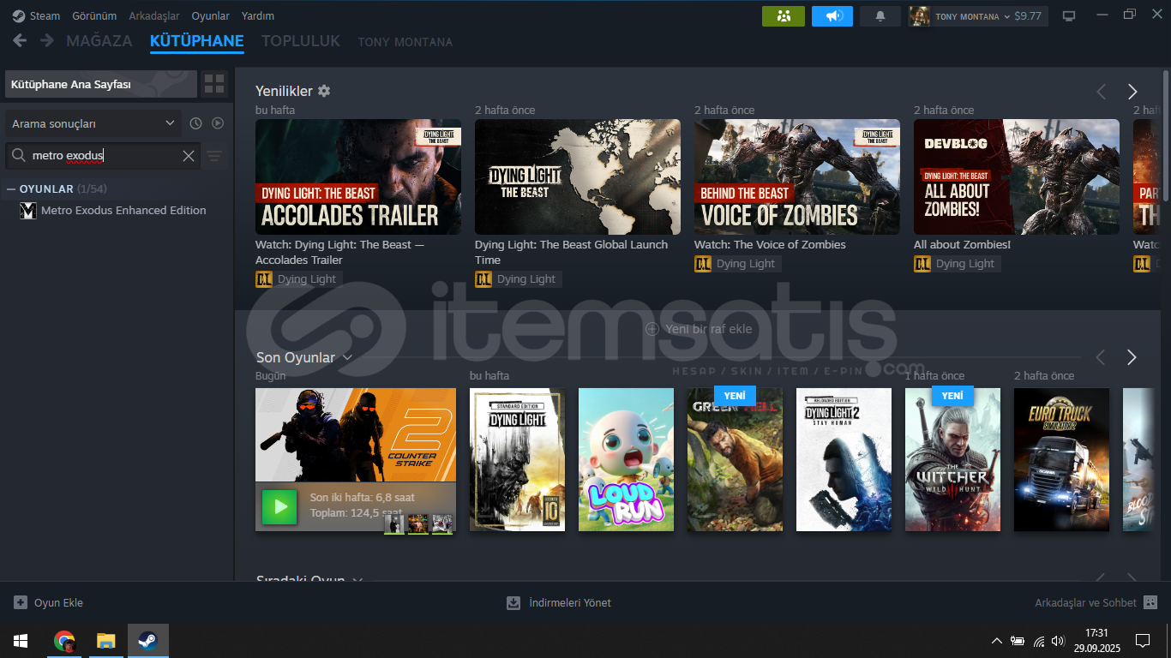Click the Steam taskbar icon

147,641
